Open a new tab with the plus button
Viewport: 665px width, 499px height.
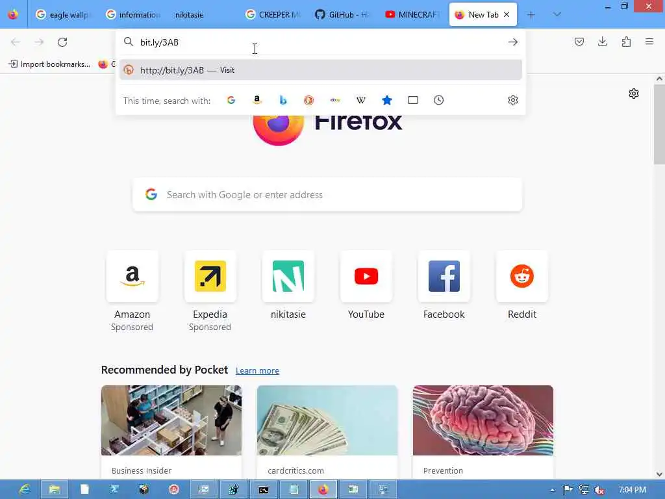(x=531, y=15)
